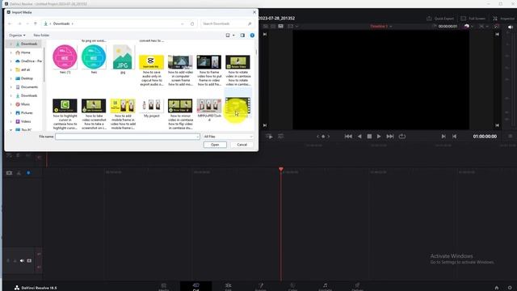
Task: Switch to the Edit page tab
Action: [x=228, y=287]
